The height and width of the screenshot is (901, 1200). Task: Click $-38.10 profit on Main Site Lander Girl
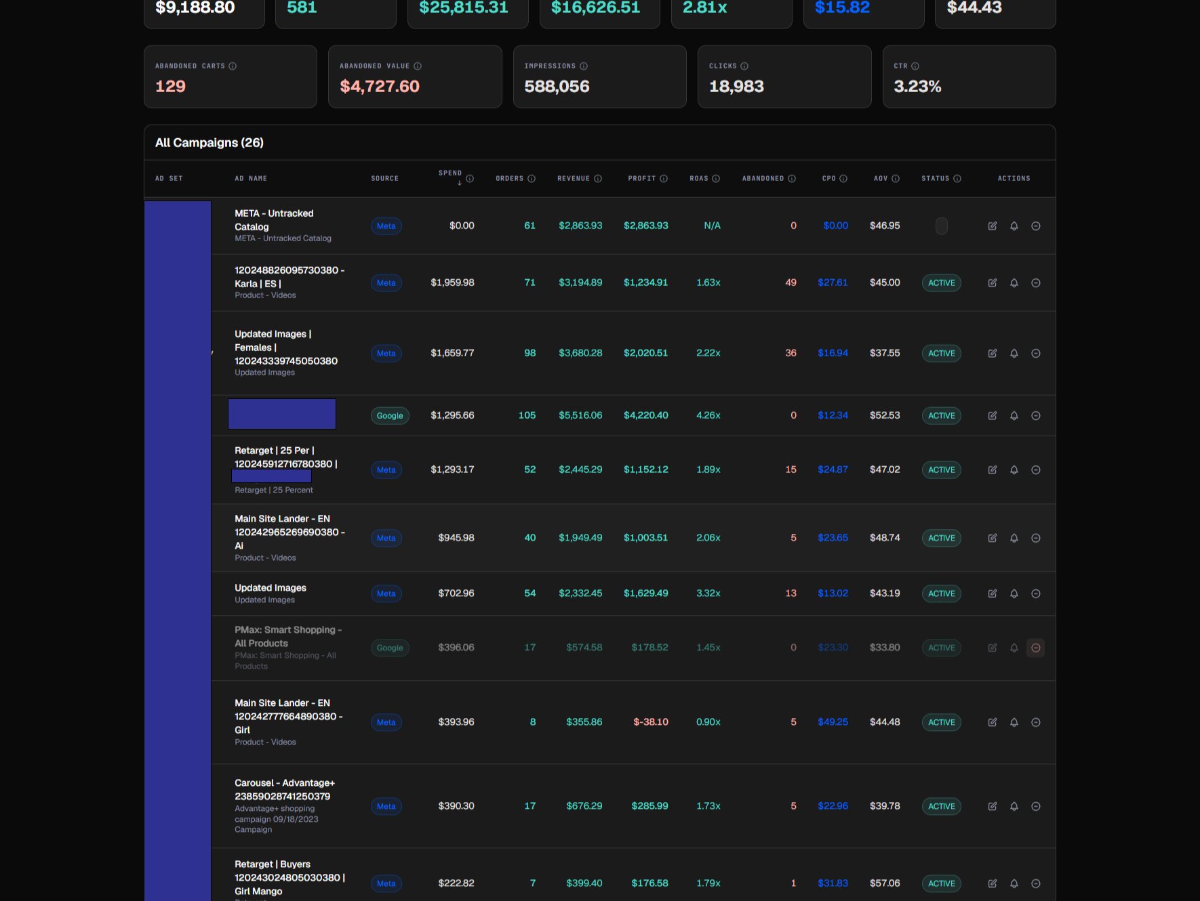coord(651,722)
